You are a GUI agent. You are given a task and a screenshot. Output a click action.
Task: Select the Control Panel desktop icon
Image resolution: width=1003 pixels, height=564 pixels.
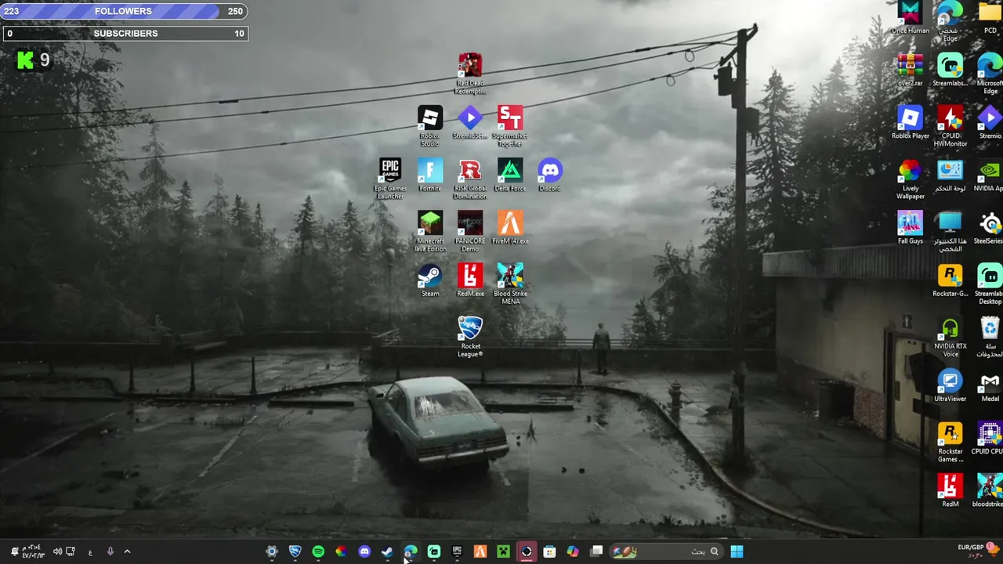(950, 175)
